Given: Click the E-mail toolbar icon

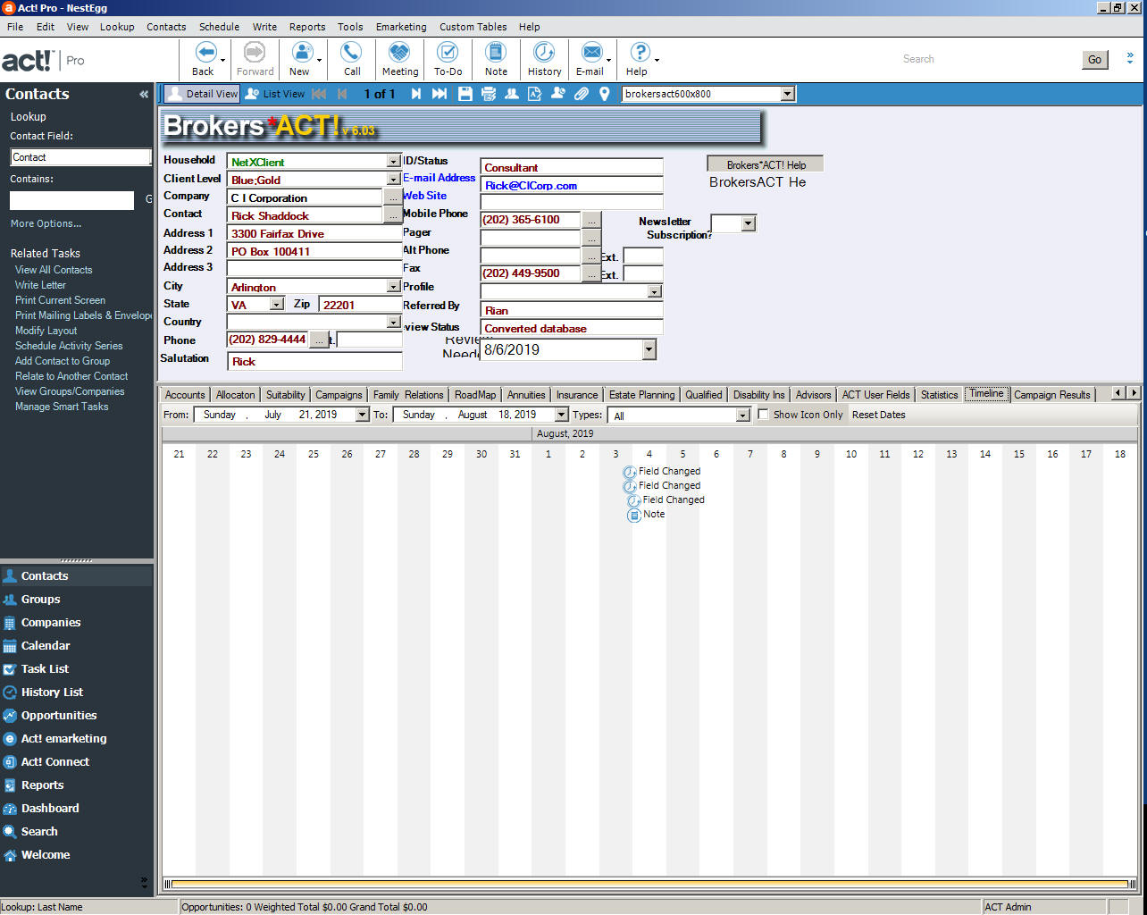Looking at the screenshot, I should pos(591,52).
